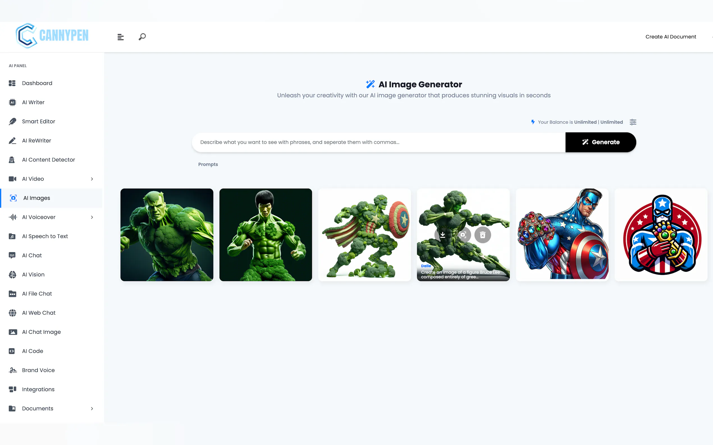This screenshot has height=445, width=713.
Task: Click the Brand Voice signature icon
Action: click(x=12, y=370)
